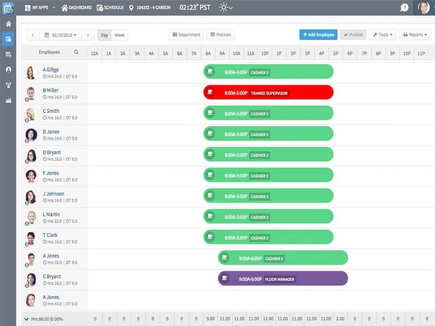Select T Clark cashier 2 shift
435x326 pixels.
point(268,237)
